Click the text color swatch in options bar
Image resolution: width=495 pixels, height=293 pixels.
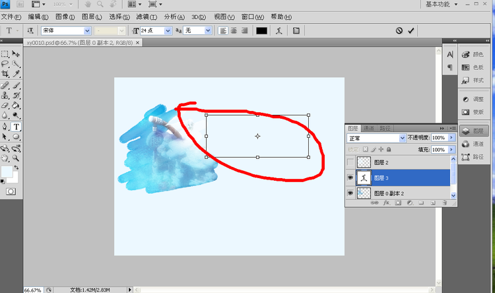click(x=261, y=30)
